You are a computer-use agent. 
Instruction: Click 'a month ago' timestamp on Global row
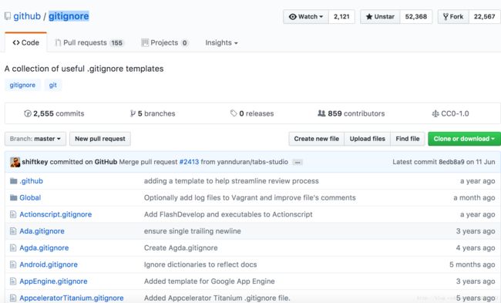click(474, 197)
